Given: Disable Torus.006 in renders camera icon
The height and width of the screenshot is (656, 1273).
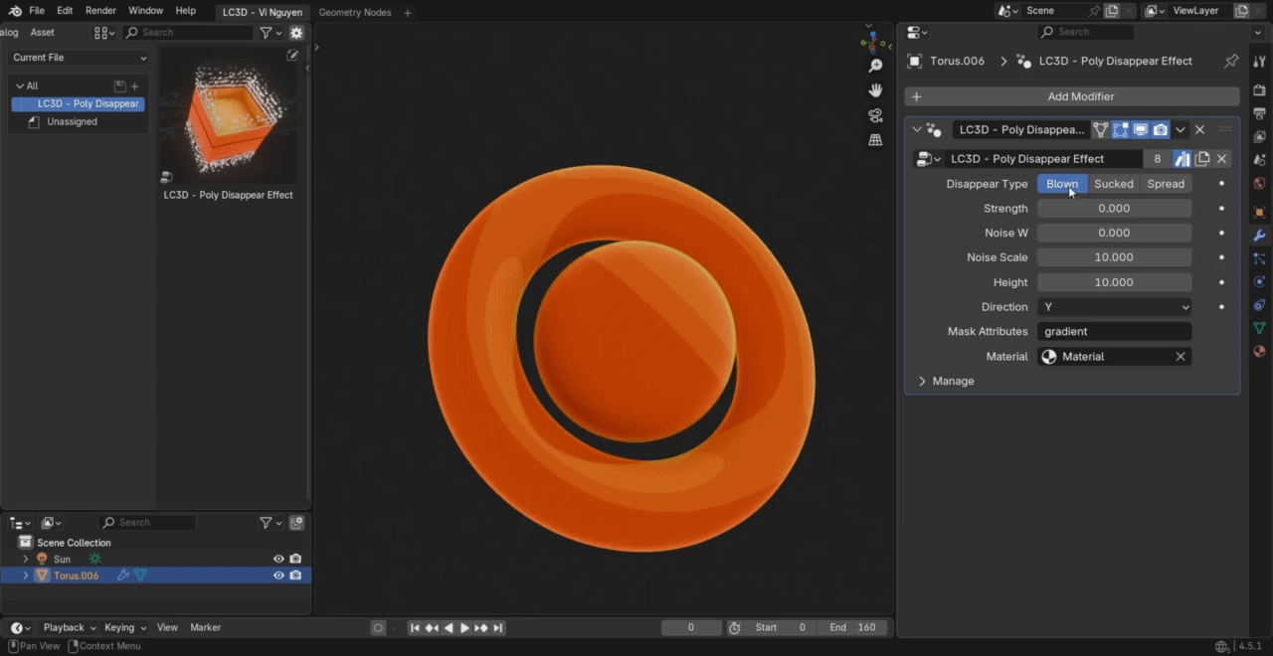Looking at the screenshot, I should 295,575.
